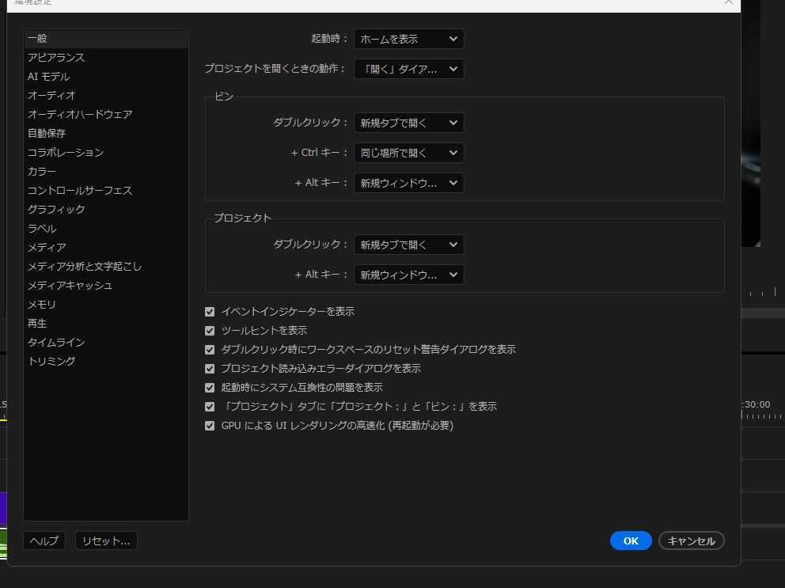The width and height of the screenshot is (785, 588).
Task: Select アピアランス in the preferences list
Action: point(56,58)
